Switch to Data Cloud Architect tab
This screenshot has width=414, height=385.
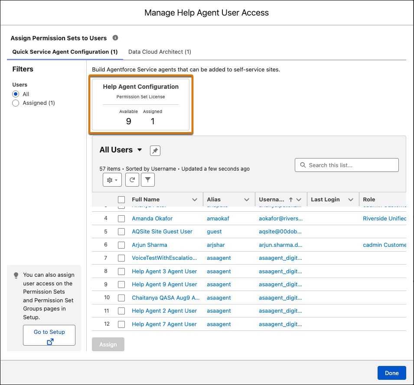coord(160,52)
